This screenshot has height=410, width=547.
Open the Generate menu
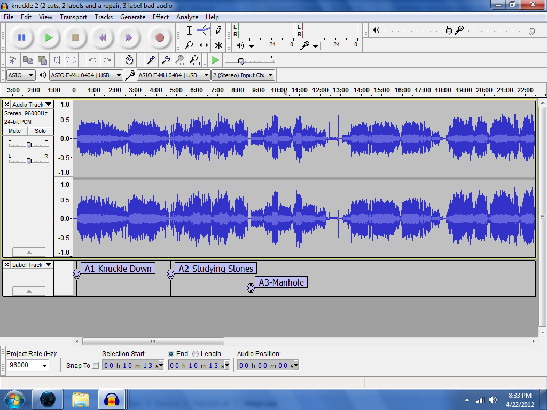(132, 17)
